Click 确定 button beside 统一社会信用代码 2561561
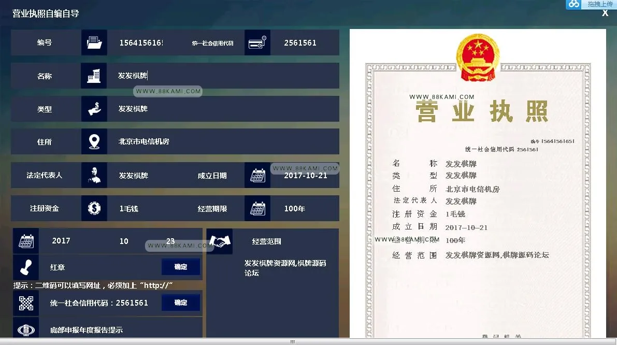Screen dimensions: 617x345 (181, 303)
